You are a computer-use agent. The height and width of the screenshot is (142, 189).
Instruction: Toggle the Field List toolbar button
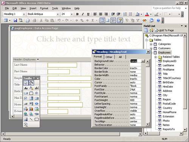[x=102, y=20]
